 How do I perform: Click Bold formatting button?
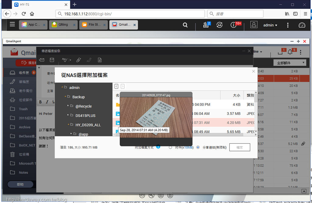click(41, 102)
